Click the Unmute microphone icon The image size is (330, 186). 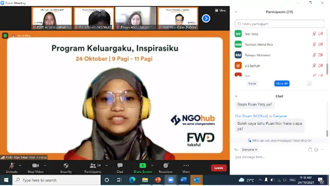(x=11, y=166)
